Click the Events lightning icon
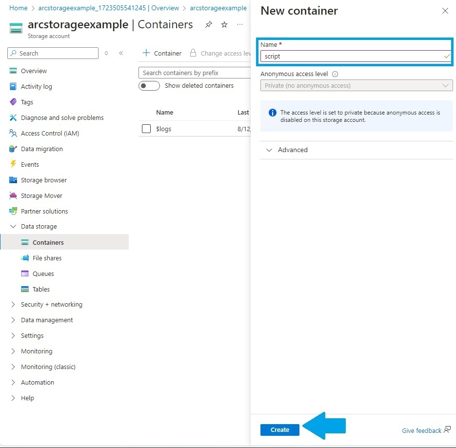 click(x=13, y=164)
